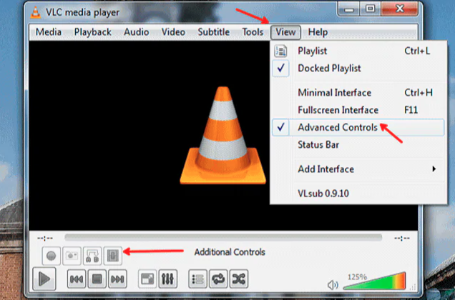
Task: Select Minimal Interface menu entry
Action: [358, 93]
